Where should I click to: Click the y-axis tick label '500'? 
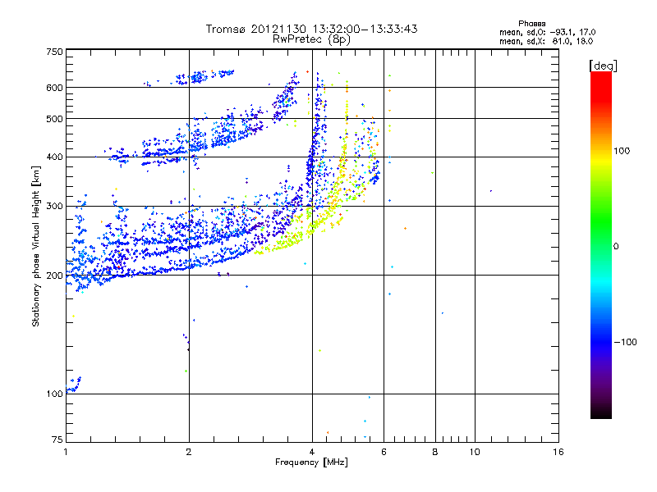click(54, 119)
